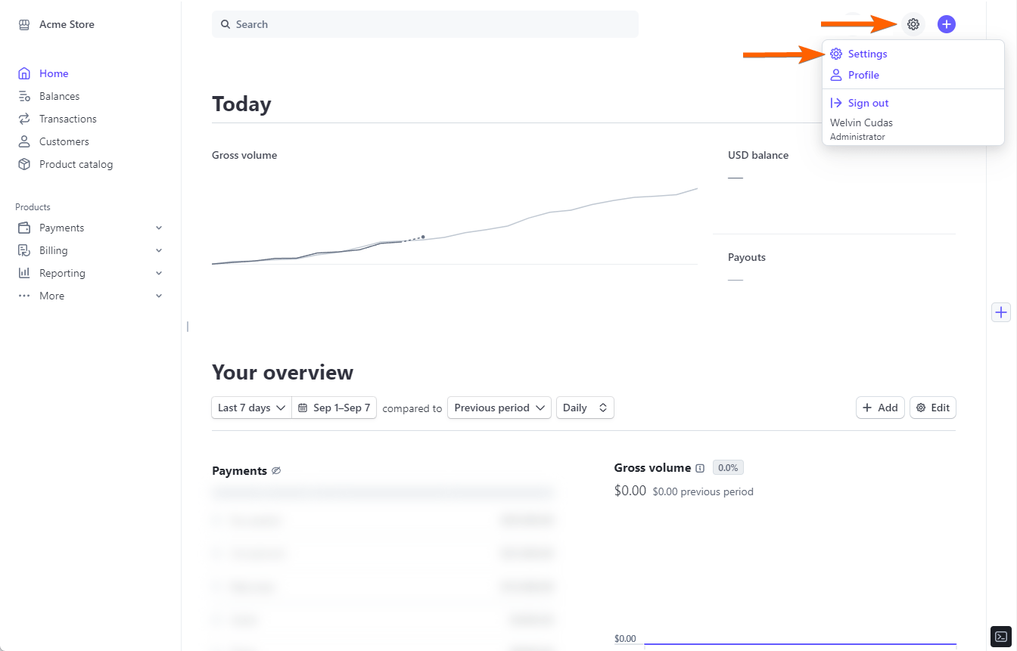
Task: Choose Profile from the account menu
Action: click(x=863, y=75)
